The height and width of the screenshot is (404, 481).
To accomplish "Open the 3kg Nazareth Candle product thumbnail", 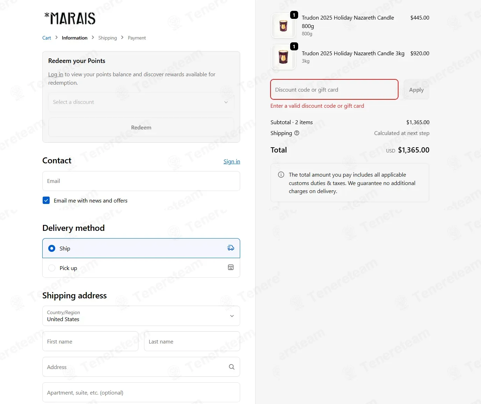I will point(283,57).
